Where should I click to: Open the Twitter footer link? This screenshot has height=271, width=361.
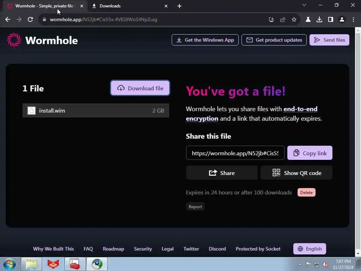click(x=191, y=249)
